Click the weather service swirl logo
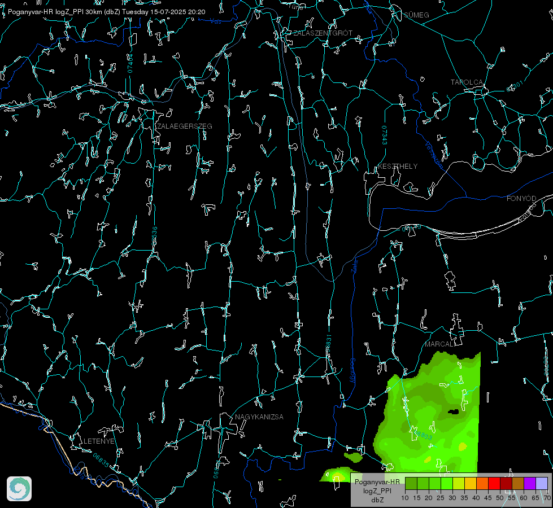Screen dimensions: 553x508 [19, 489]
